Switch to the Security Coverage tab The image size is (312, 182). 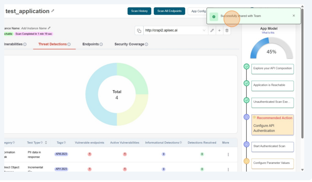[x=129, y=44]
